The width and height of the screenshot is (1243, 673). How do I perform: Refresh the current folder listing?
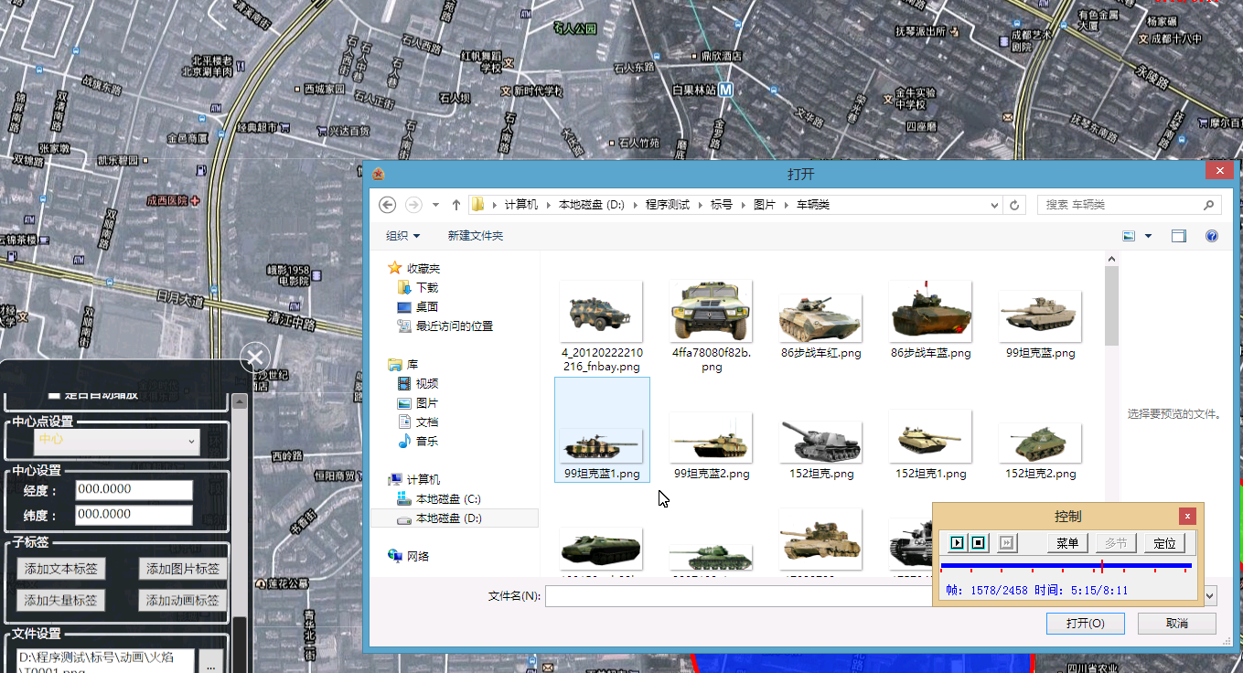1014,205
